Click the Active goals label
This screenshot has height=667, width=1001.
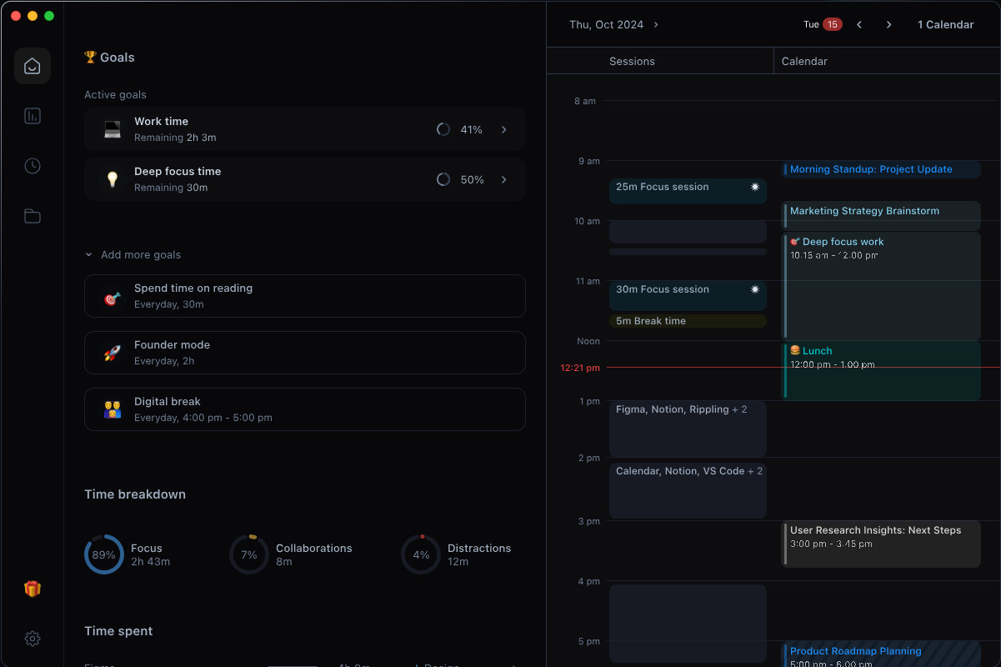[x=115, y=95]
